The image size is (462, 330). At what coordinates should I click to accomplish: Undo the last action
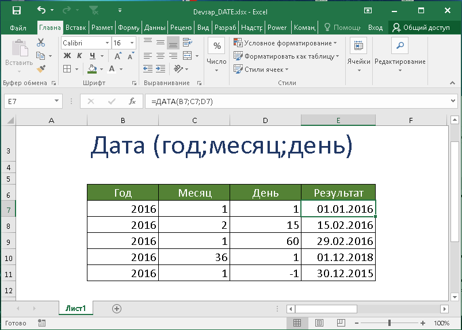point(41,10)
